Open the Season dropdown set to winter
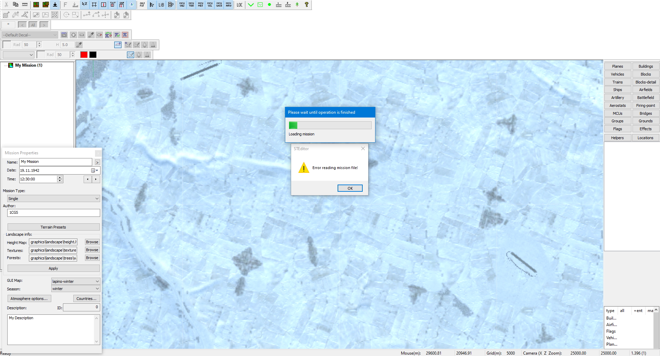The image size is (660, 356). (x=76, y=289)
